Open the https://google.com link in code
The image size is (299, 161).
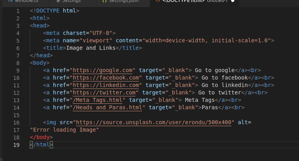(103, 70)
